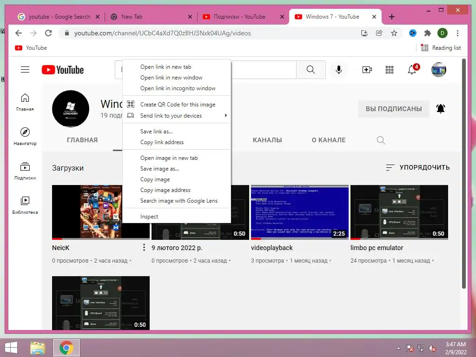This screenshot has height=357, width=476.
Task: Open the green D profile avatar in Chrome
Action: pyautogui.click(x=443, y=33)
